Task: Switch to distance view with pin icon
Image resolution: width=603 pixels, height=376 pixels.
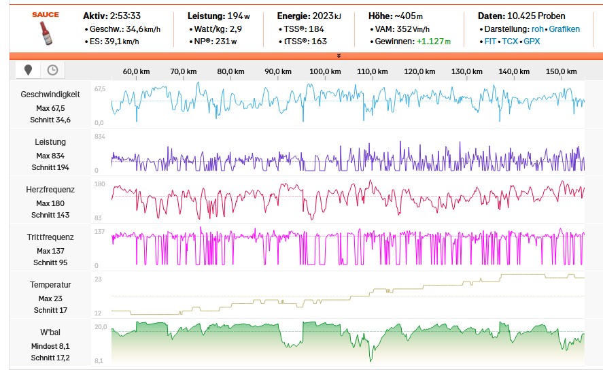Action: (x=28, y=70)
